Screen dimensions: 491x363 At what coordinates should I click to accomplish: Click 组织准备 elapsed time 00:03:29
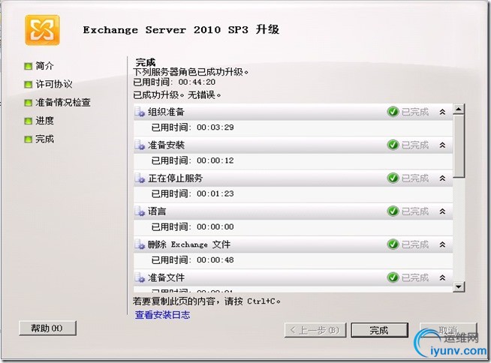[215, 127]
